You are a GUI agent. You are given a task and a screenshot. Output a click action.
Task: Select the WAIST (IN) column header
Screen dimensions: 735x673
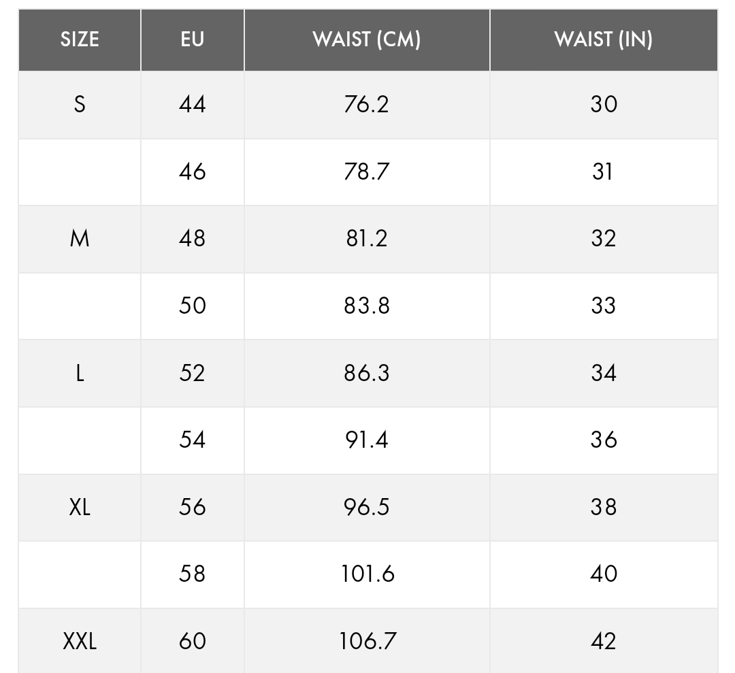coord(604,39)
